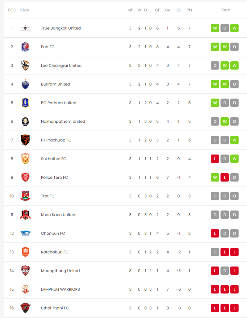Click Police Tero FC's red L form badge

coord(225,178)
